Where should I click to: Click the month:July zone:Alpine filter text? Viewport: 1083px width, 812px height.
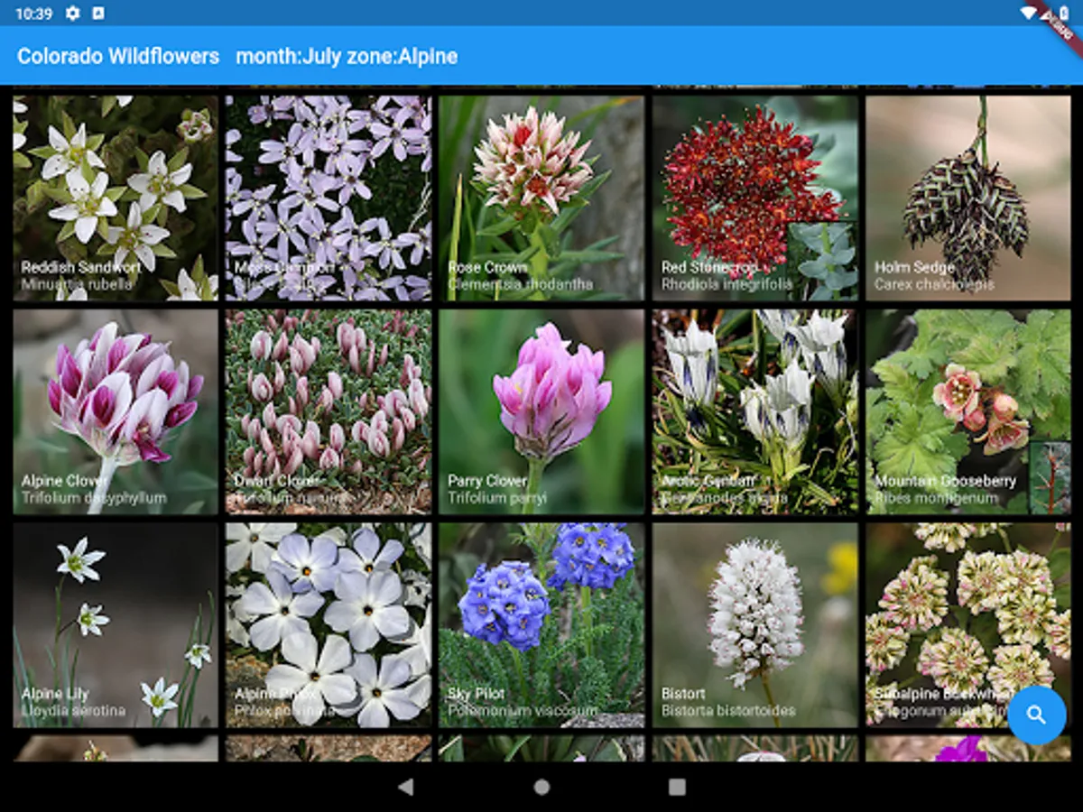click(347, 56)
